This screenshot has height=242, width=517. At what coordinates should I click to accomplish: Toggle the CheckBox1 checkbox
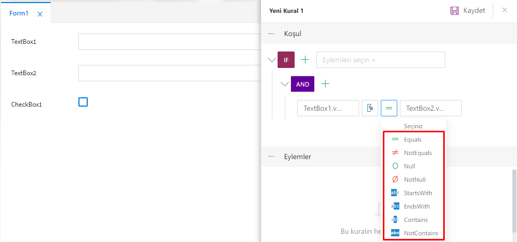coord(83,102)
